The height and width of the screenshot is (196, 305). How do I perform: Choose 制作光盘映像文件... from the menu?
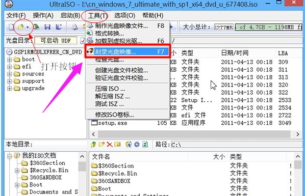coord(128,25)
